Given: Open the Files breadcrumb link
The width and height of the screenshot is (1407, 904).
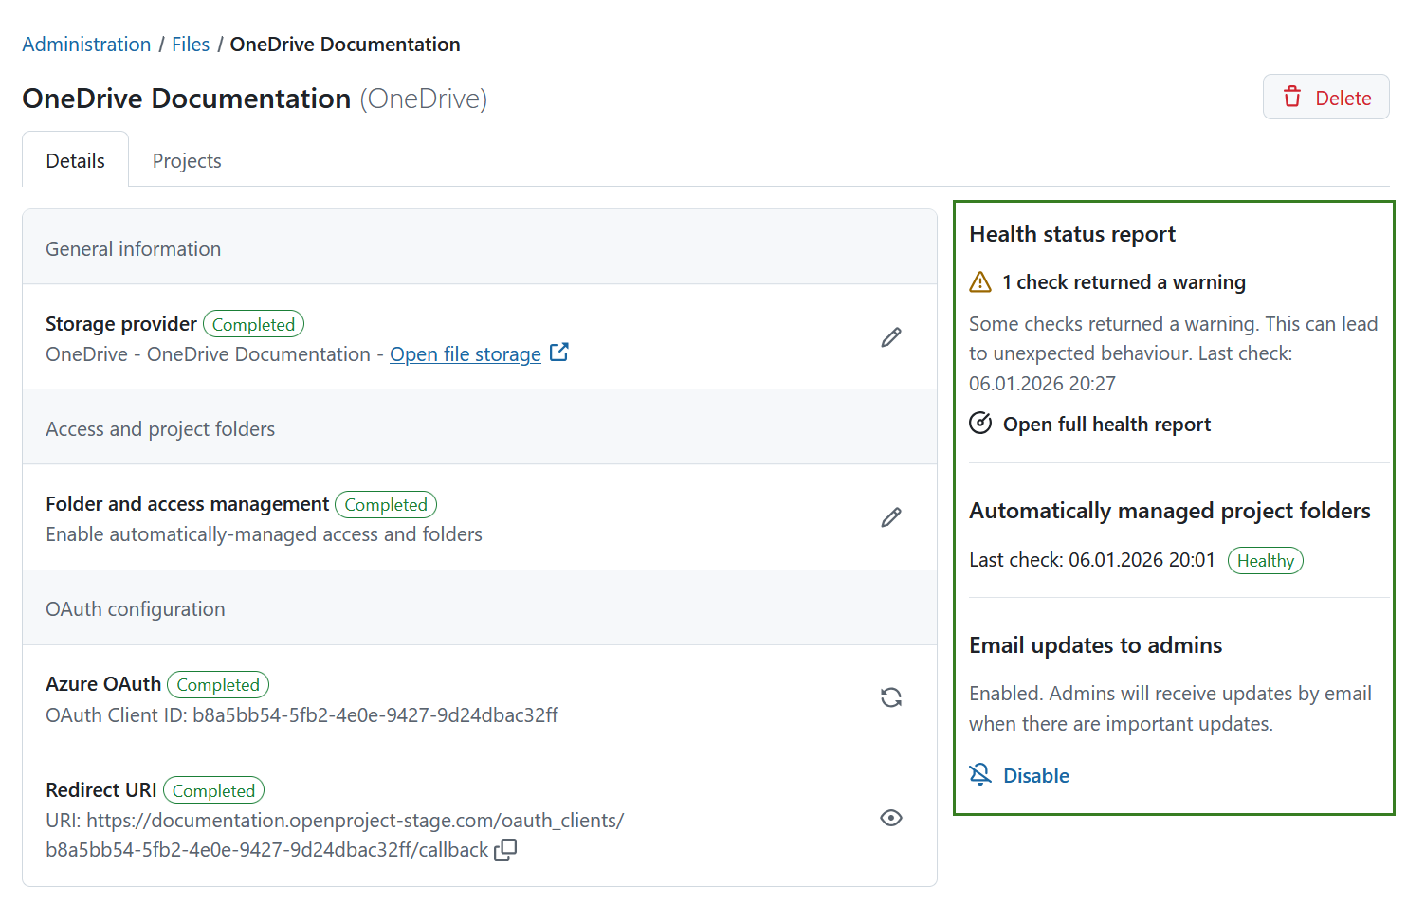Looking at the screenshot, I should click(191, 44).
